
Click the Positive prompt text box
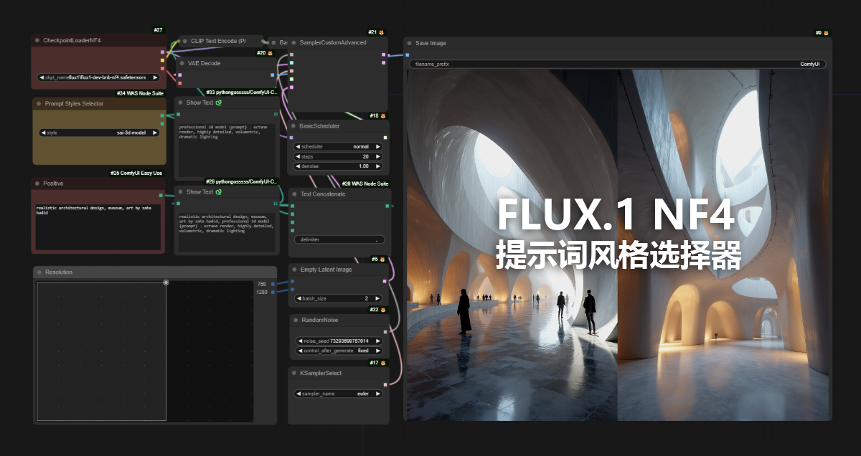pos(98,226)
